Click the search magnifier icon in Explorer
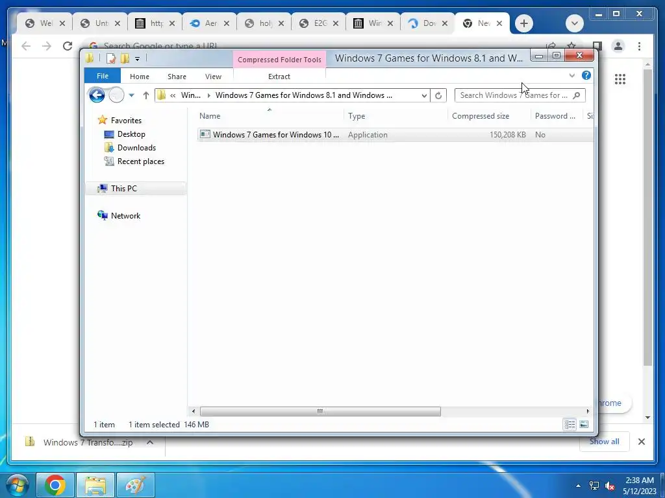This screenshot has width=665, height=498. 577,95
